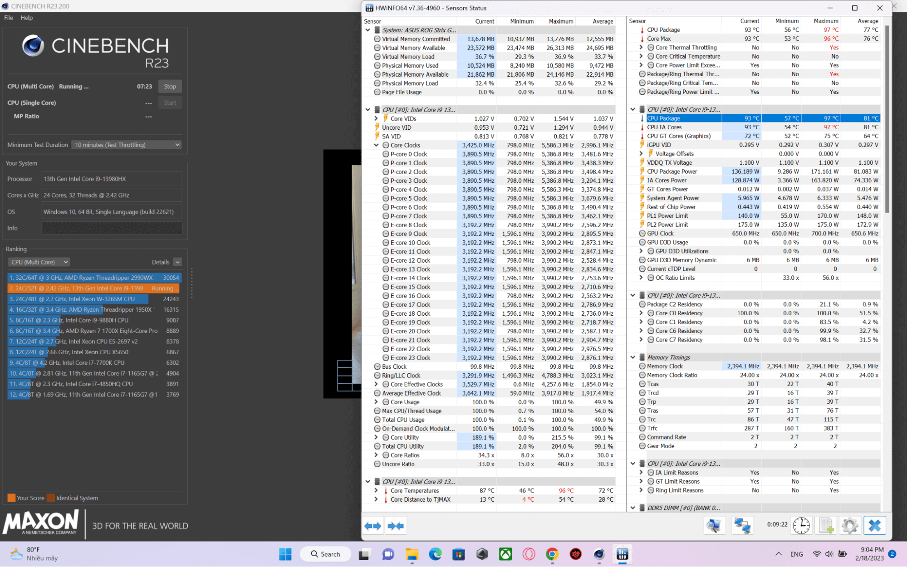
Task: Open the weather widget 80°F
Action: (34, 554)
